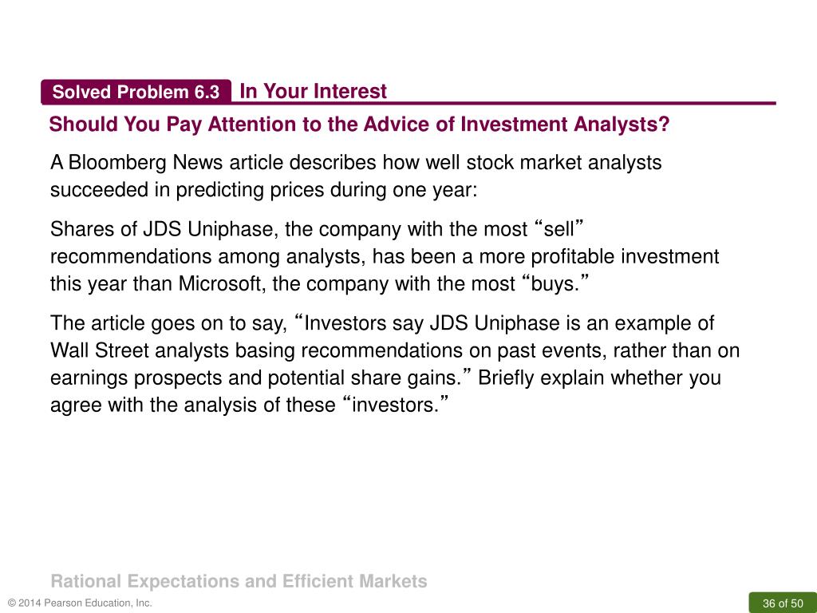This screenshot has height=613, width=817.
Task: Click the word Microsoft in the paragraph
Action: 219,284
